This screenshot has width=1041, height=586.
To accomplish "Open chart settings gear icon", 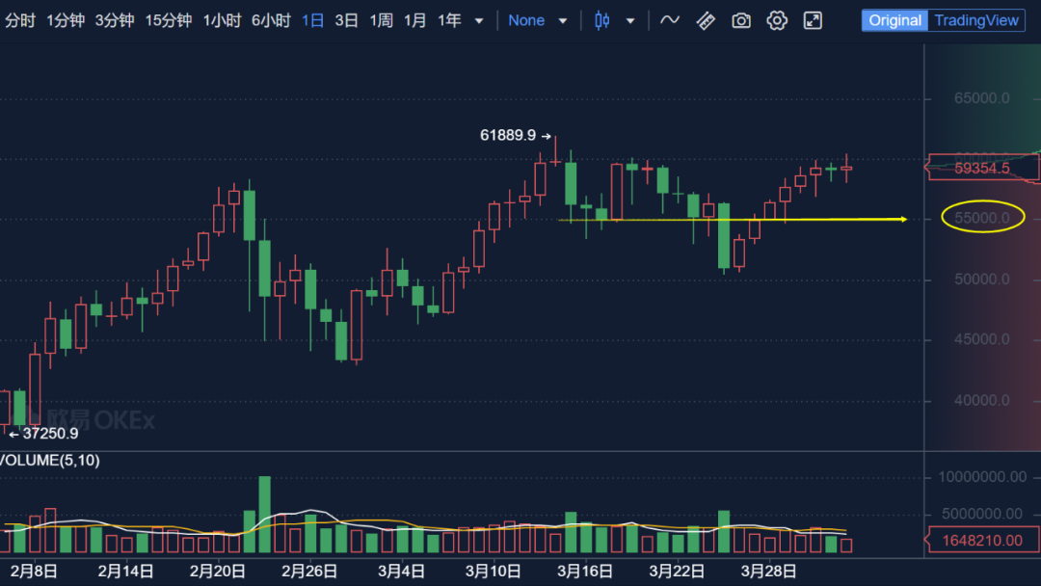I will point(777,20).
